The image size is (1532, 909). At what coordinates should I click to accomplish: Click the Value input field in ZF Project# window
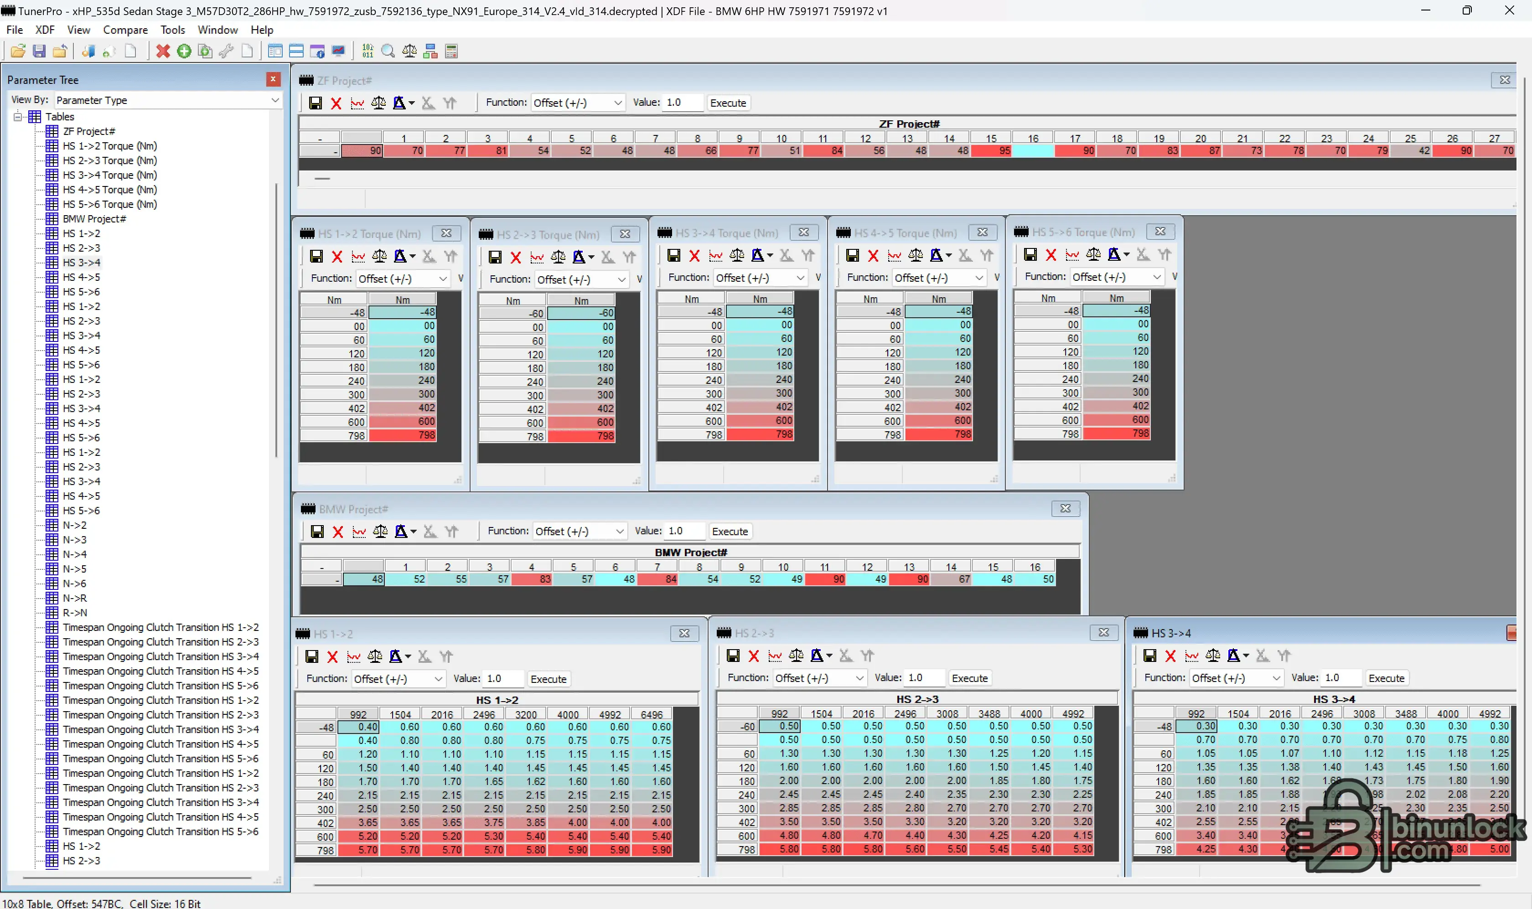click(683, 103)
